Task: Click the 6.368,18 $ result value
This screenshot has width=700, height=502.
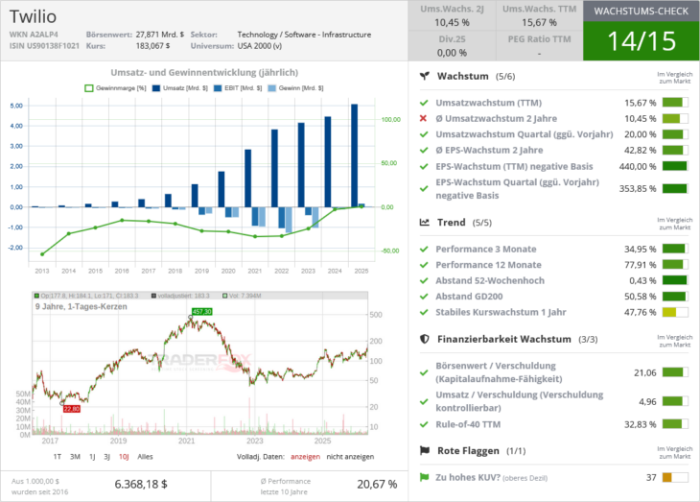Action: [141, 484]
